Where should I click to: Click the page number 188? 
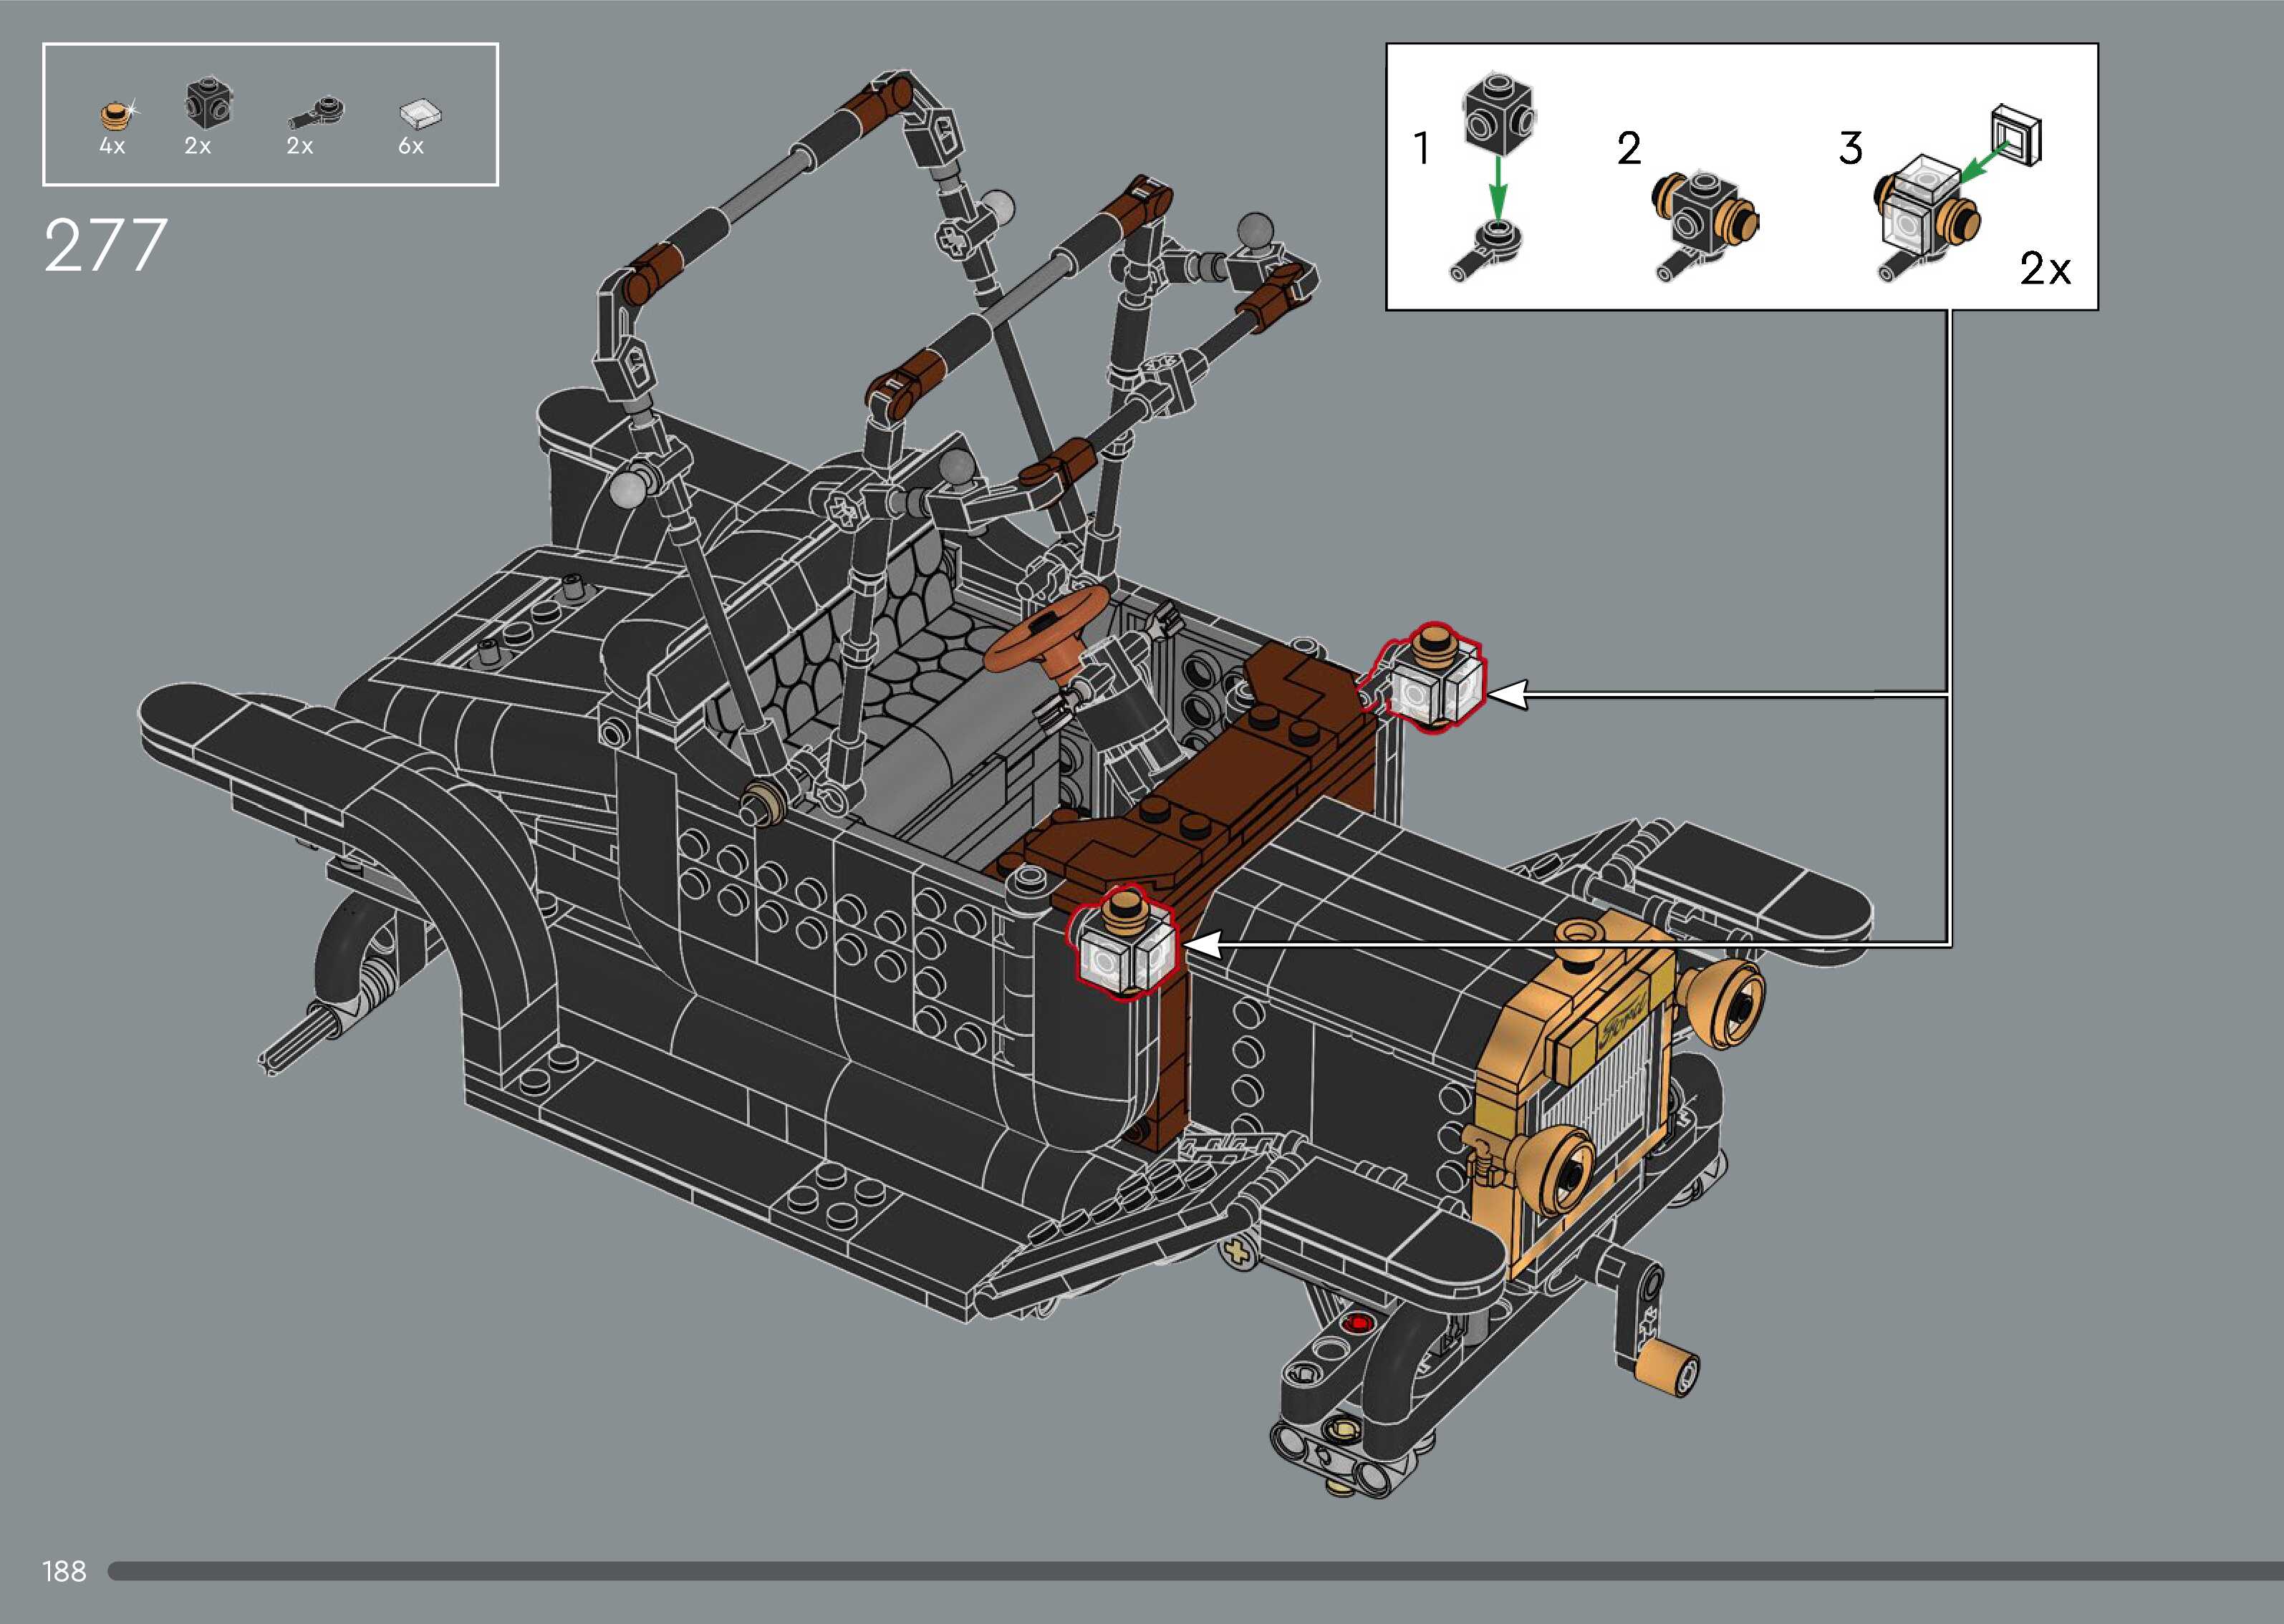[64, 1571]
